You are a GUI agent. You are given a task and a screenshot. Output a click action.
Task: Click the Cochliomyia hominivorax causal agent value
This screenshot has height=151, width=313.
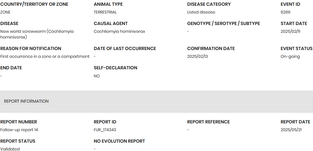point(119,31)
